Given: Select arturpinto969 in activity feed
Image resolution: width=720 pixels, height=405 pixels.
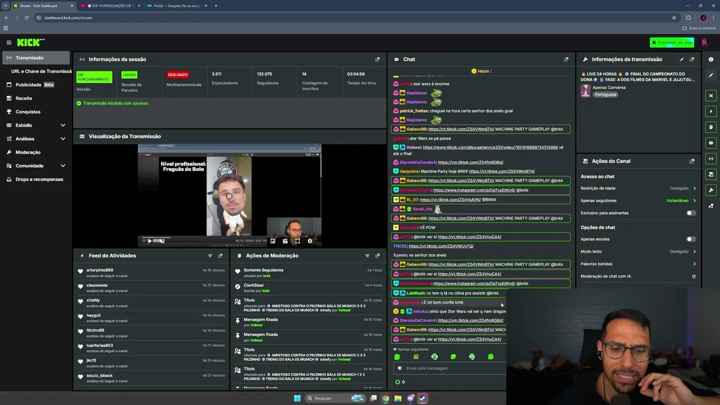Looking at the screenshot, I should [100, 270].
